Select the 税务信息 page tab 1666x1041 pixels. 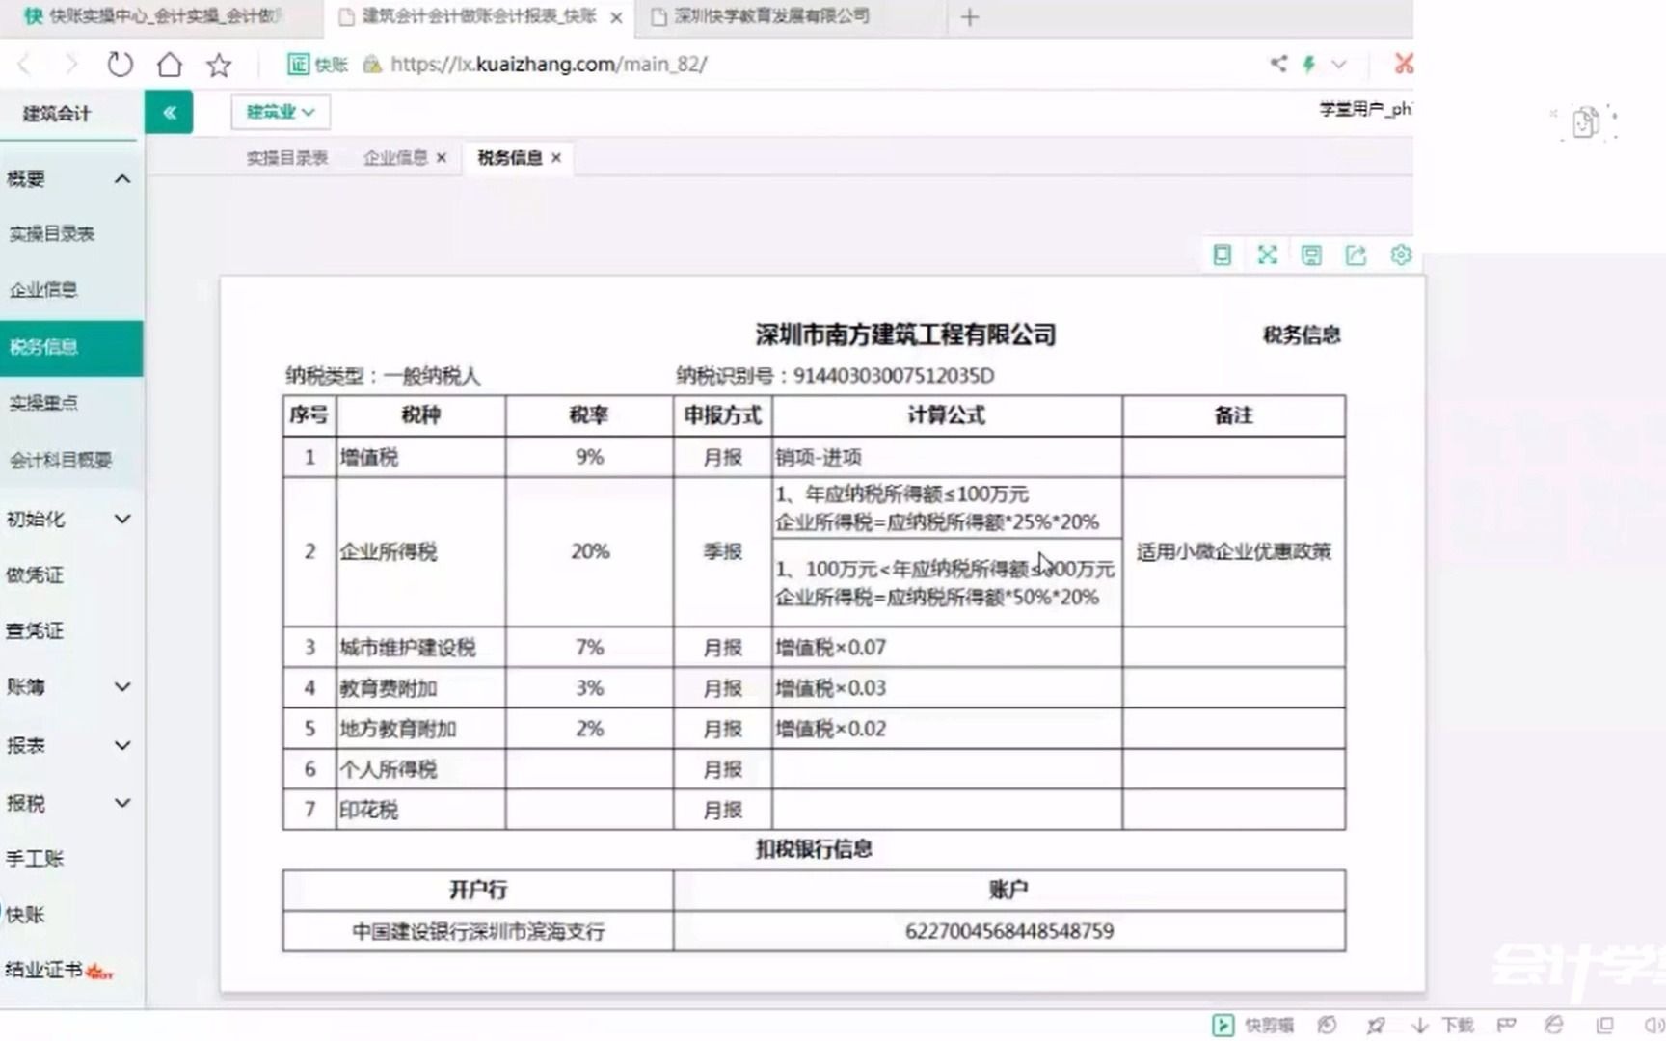(x=509, y=158)
